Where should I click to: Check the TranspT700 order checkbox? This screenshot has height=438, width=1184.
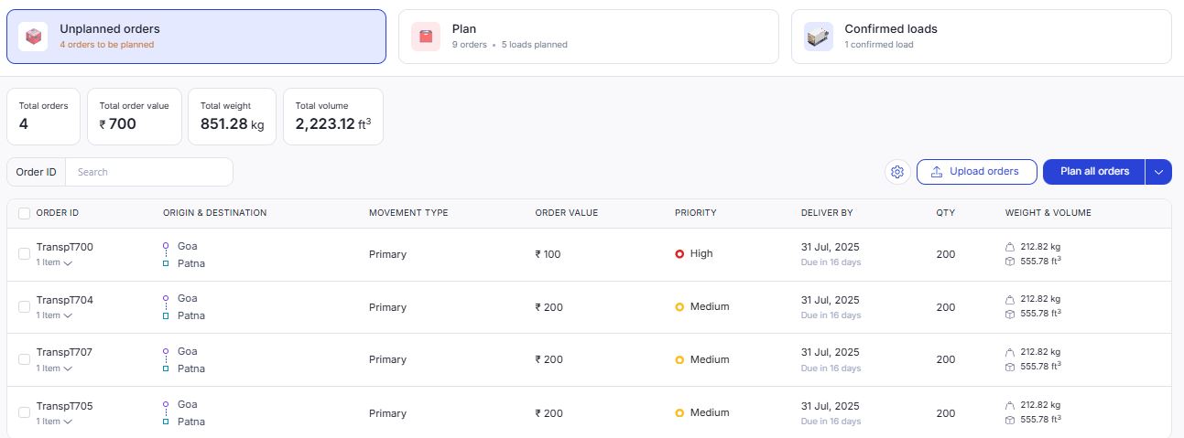[25, 254]
